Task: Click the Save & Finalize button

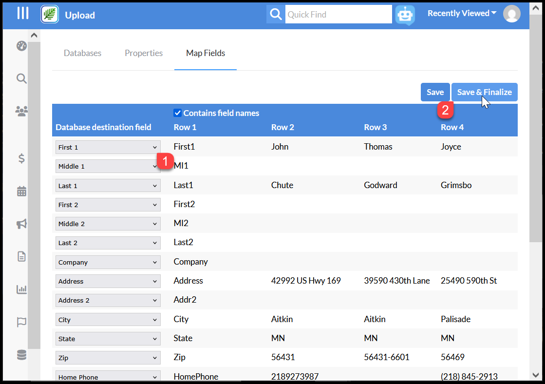Action: [x=485, y=92]
